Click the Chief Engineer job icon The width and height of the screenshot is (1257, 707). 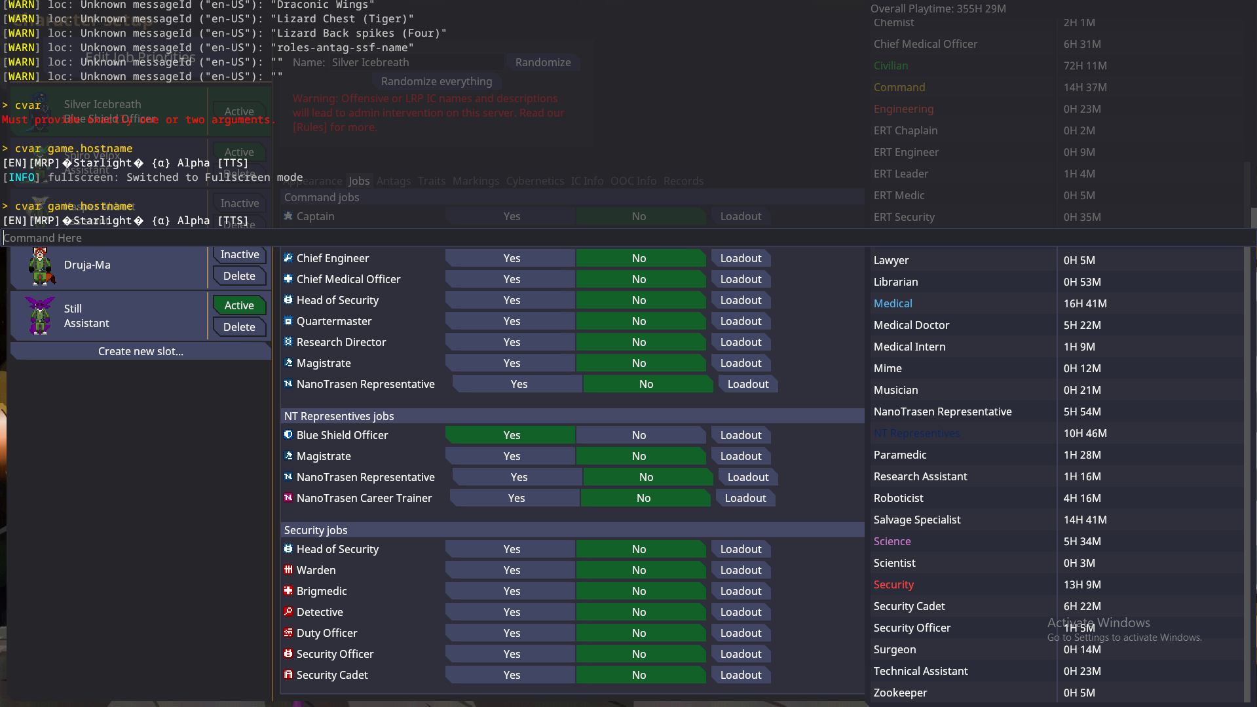pos(288,258)
